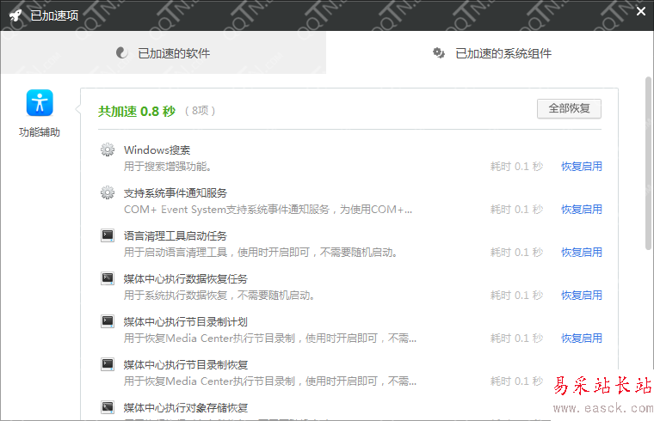Click the (8项) count label
This screenshot has width=654, height=421.
click(x=201, y=111)
